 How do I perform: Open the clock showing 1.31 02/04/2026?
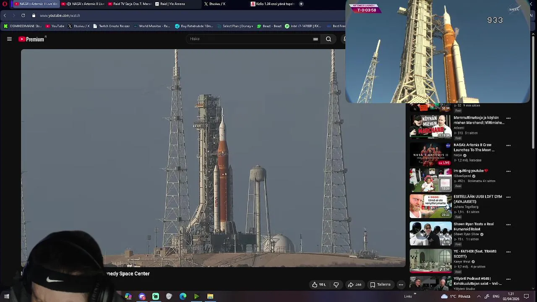point(511,297)
